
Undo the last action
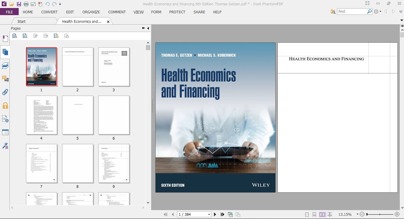[47, 4]
